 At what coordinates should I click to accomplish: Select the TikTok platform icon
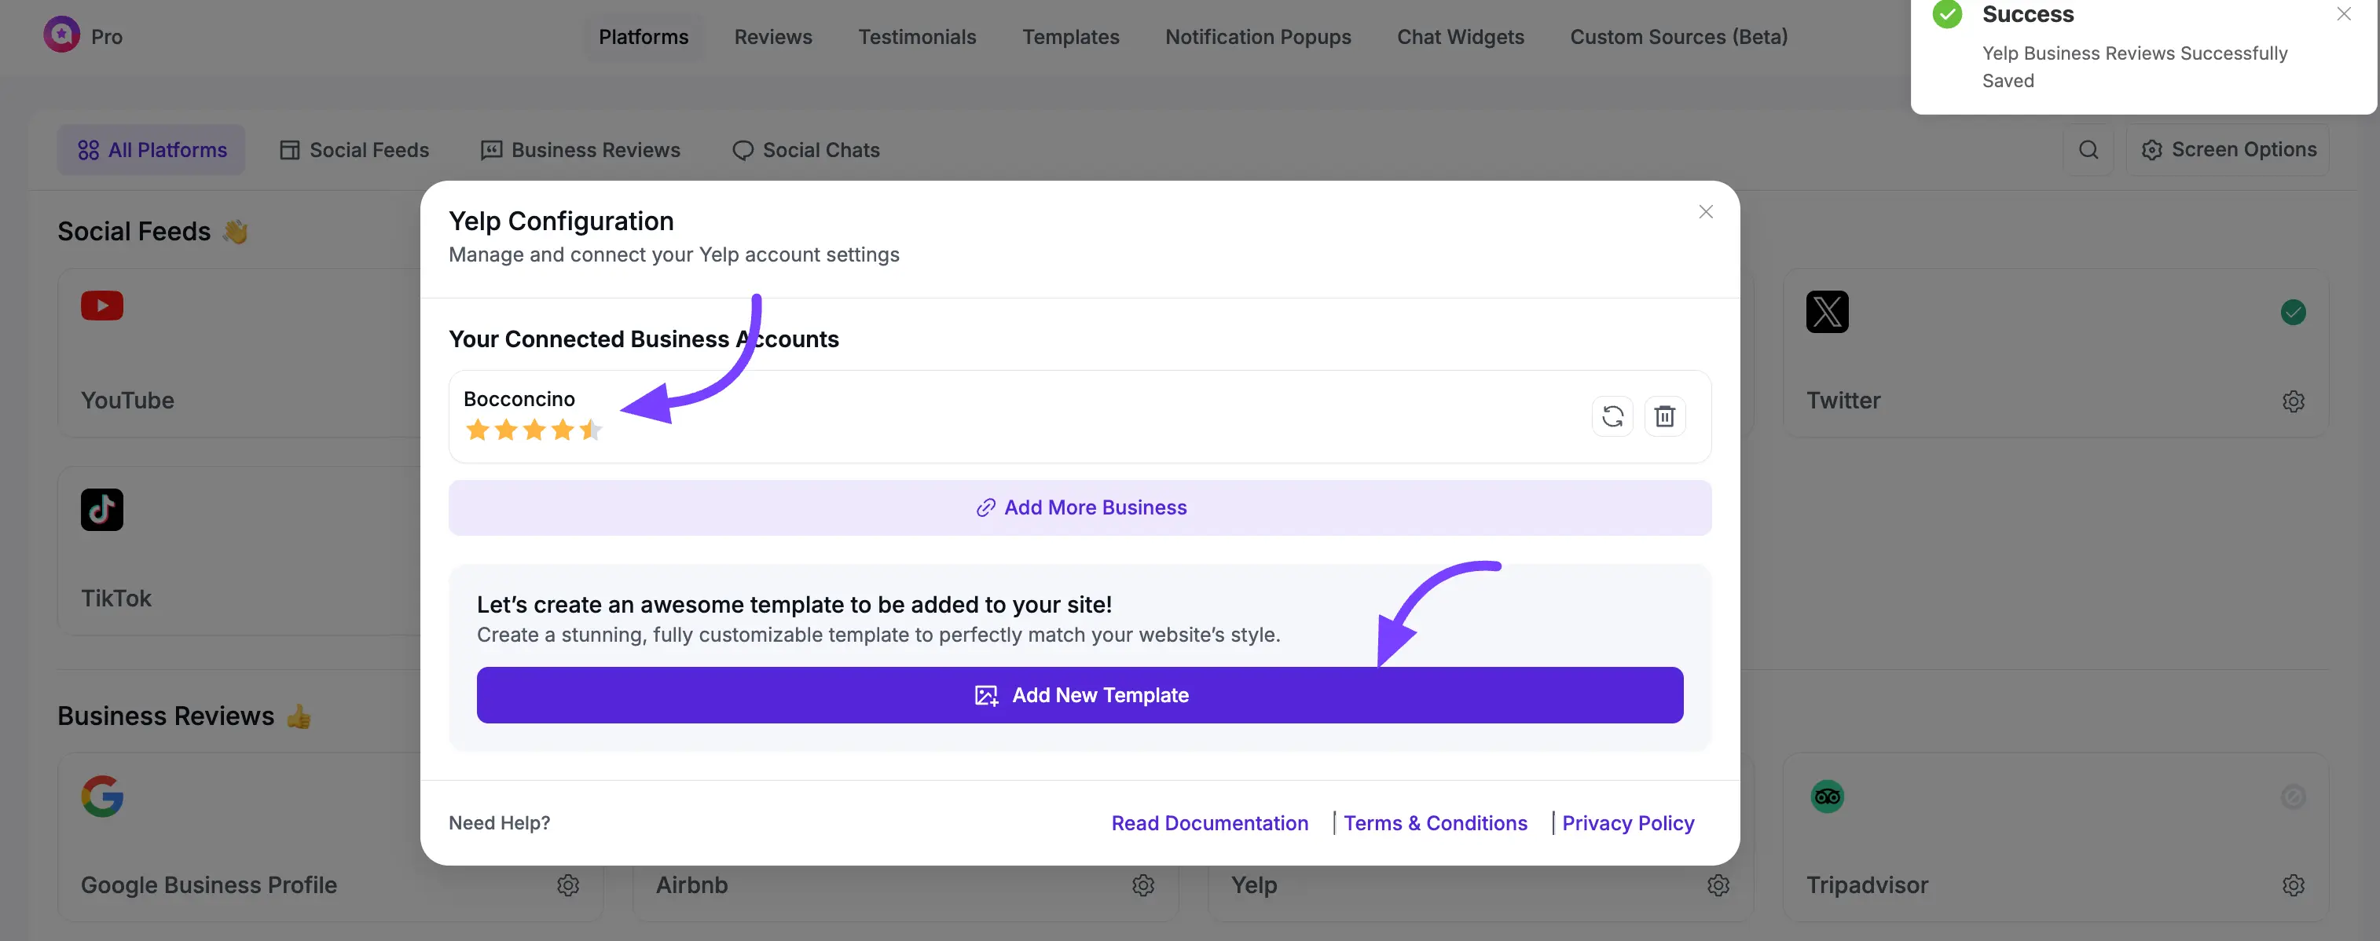tap(101, 509)
